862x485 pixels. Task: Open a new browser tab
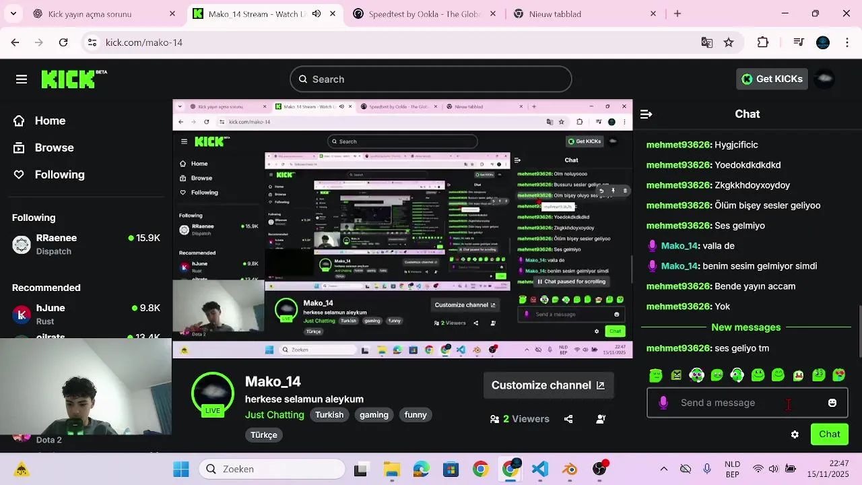677,13
